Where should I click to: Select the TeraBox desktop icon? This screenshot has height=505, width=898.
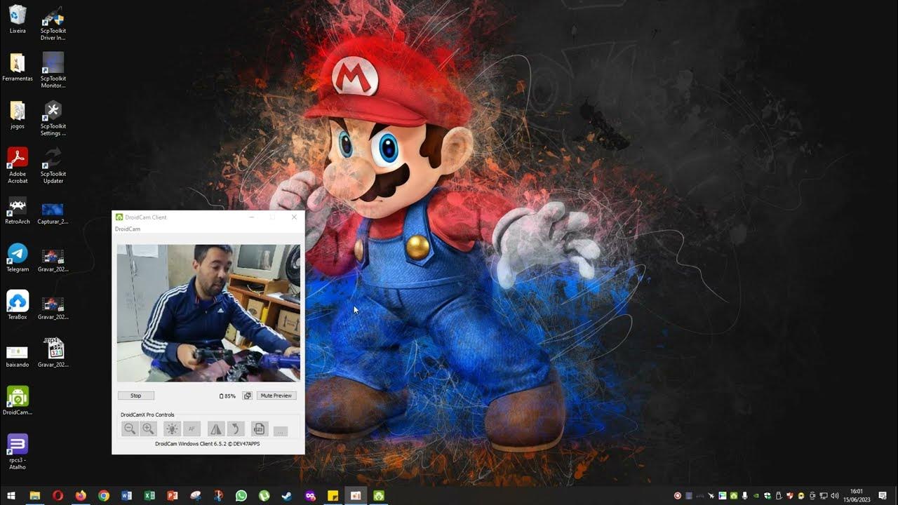(x=18, y=306)
